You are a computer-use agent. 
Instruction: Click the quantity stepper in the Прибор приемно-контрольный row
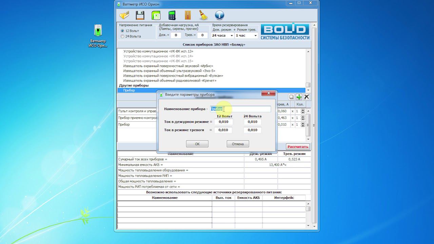[302, 118]
